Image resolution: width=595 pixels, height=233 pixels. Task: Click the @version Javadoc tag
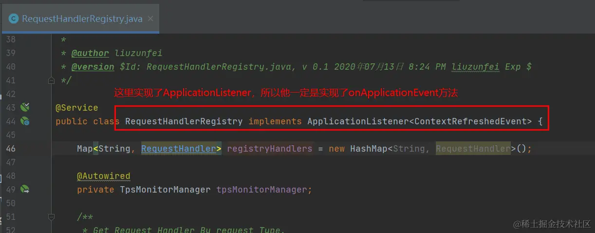[93, 67]
